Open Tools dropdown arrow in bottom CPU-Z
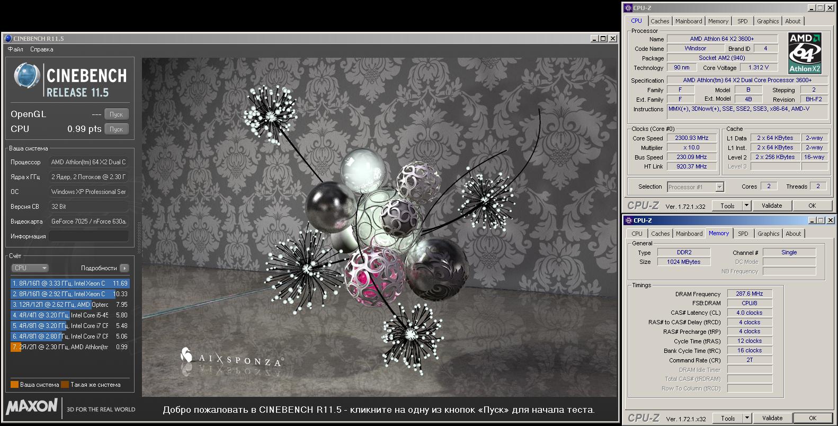 747,418
